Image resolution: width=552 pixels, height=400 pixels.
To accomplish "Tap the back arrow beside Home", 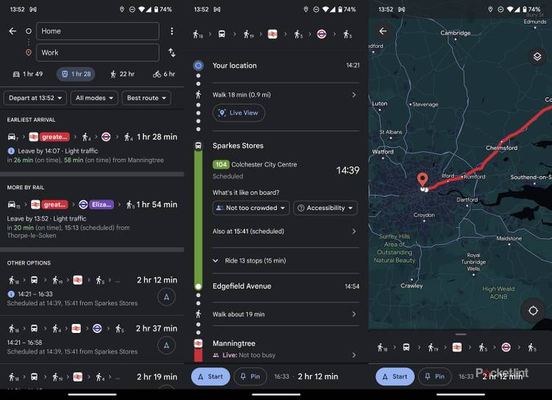I will (13, 31).
